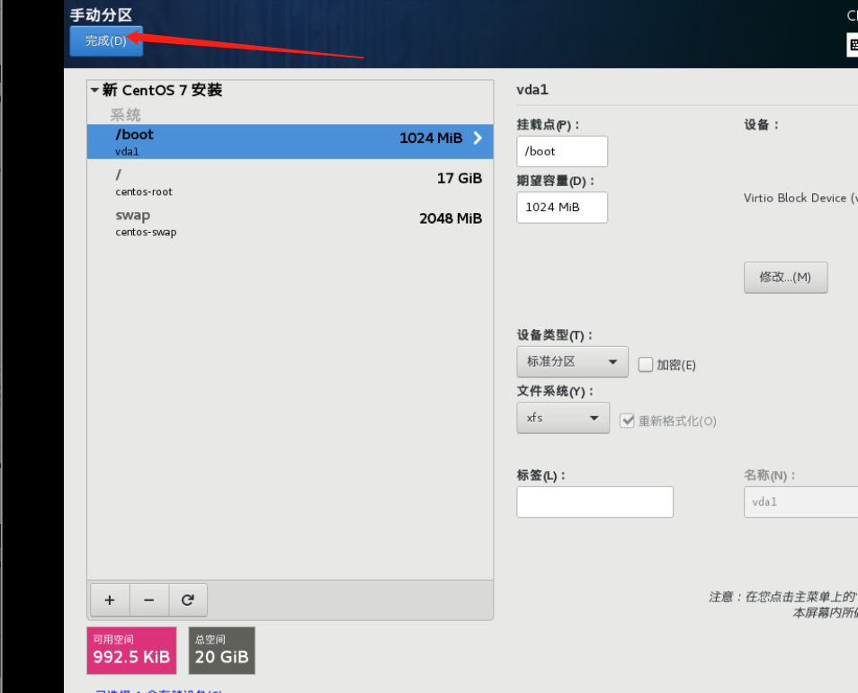The width and height of the screenshot is (858, 693).
Task: Click the 系统 group label
Action: [125, 115]
